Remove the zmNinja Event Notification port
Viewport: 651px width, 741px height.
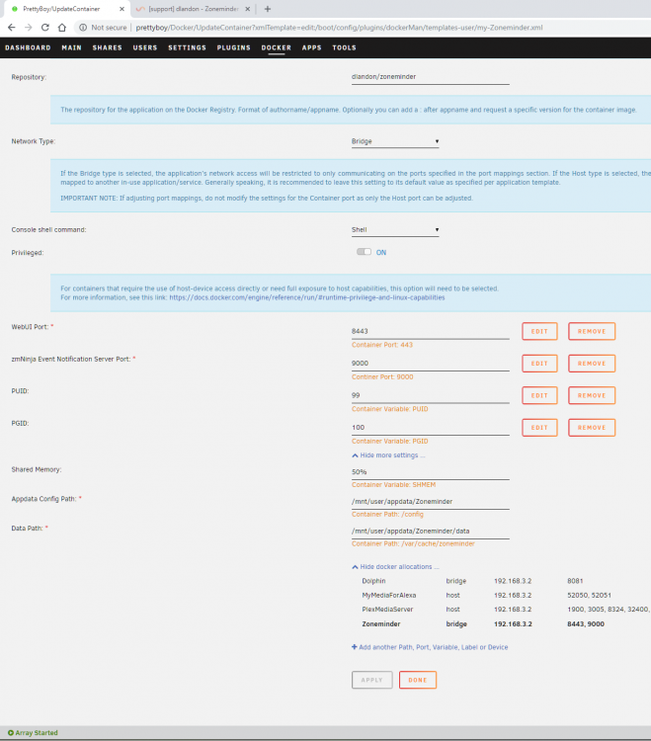(x=592, y=364)
